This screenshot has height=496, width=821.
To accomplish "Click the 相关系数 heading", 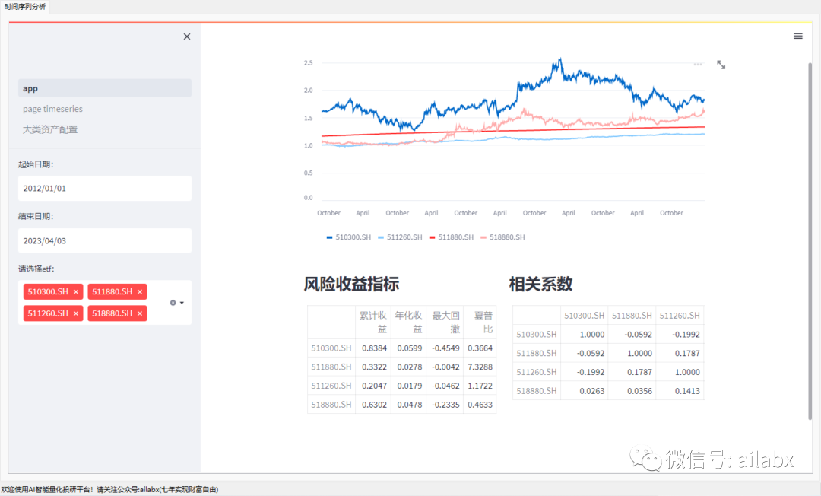I will point(540,285).
